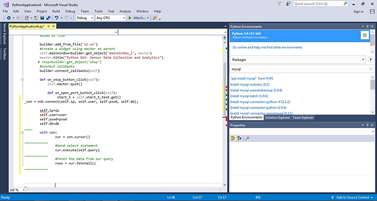
Task: Pin the PythonApplication4.py tab
Action: 48,26
